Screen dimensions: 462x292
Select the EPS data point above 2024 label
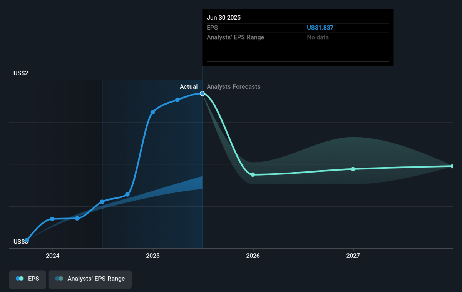[52, 219]
